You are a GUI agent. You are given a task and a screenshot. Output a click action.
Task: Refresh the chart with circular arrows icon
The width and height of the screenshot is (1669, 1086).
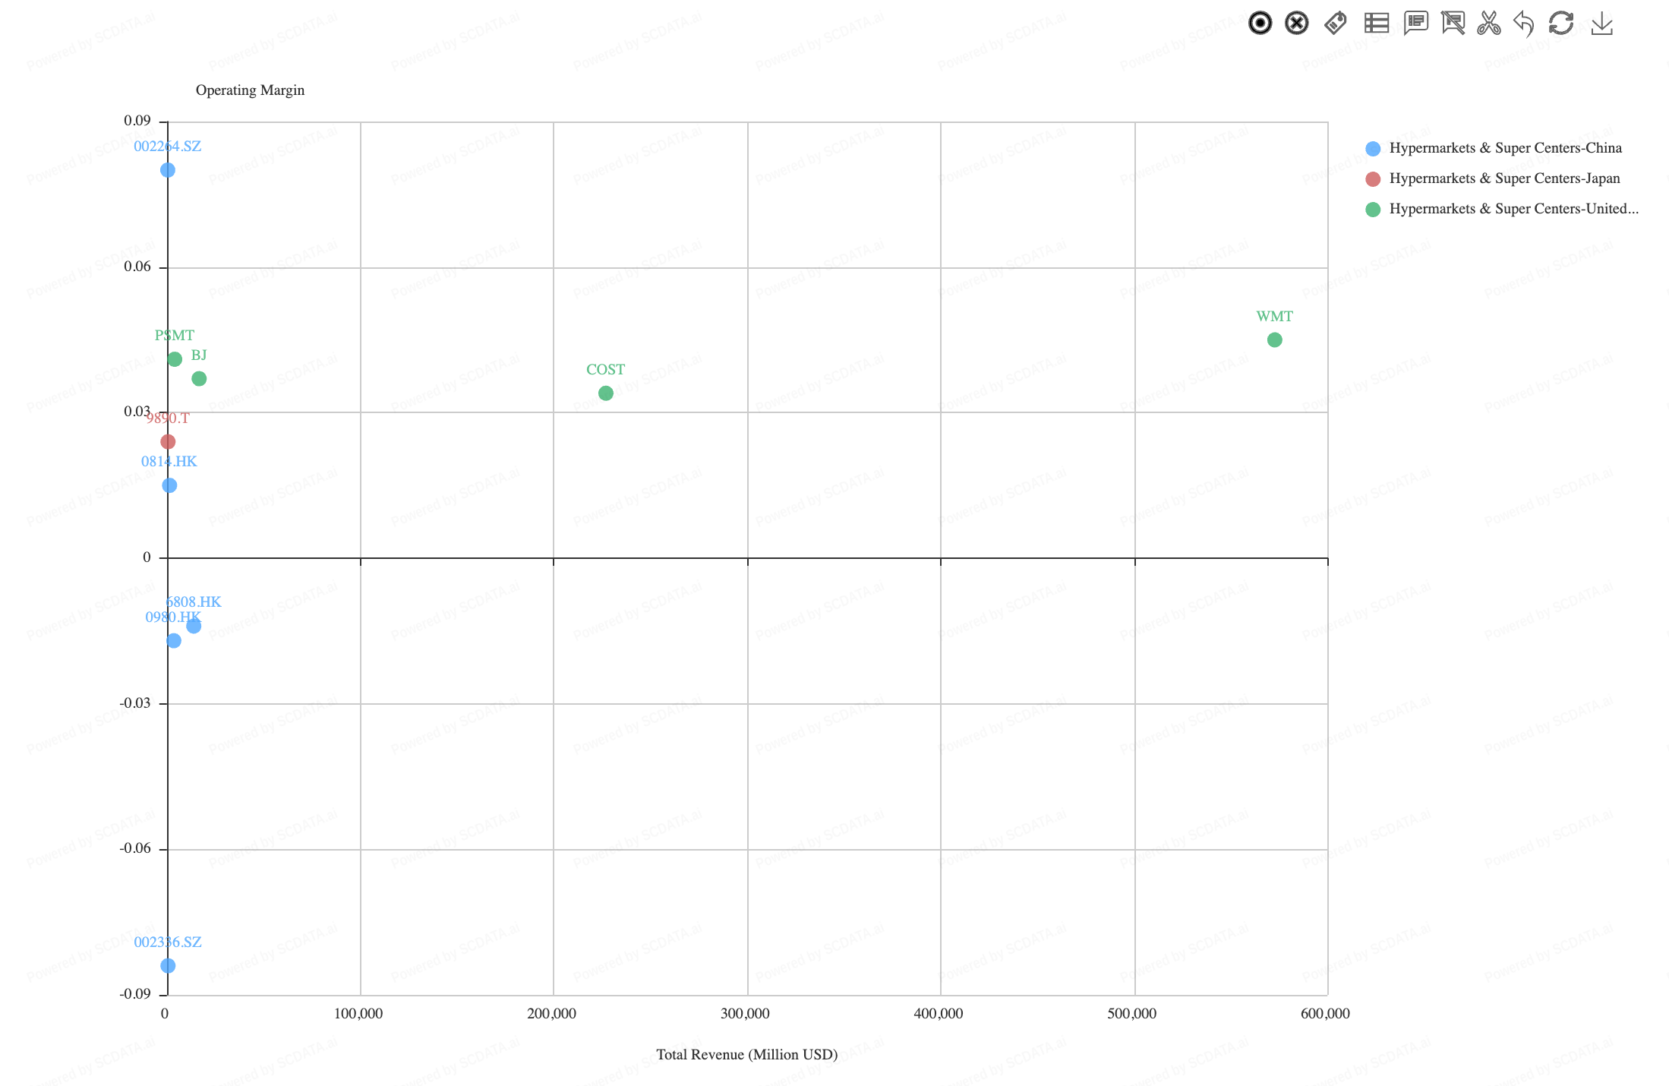(x=1561, y=24)
